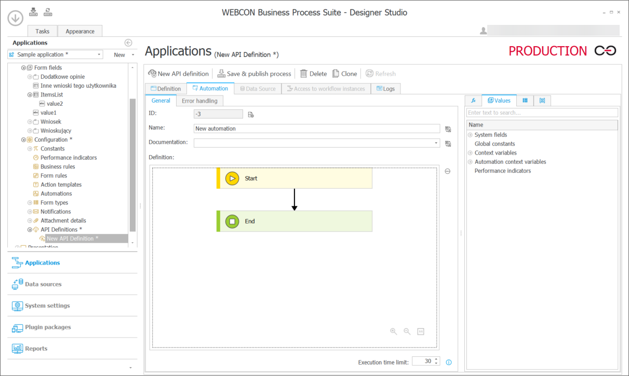629x376 pixels.
Task: Open the Error handling sub-tab
Action: coord(200,101)
